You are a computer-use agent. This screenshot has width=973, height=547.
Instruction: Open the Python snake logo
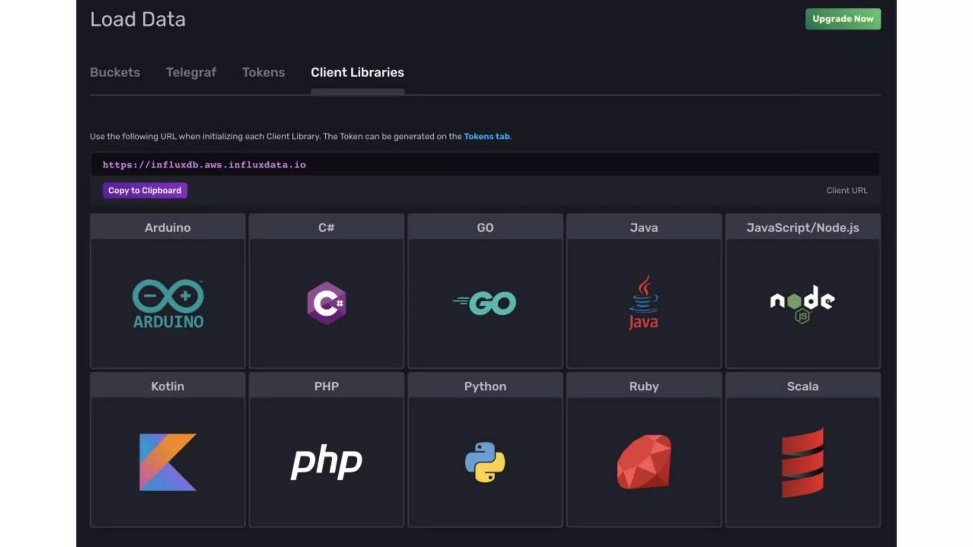click(x=485, y=462)
